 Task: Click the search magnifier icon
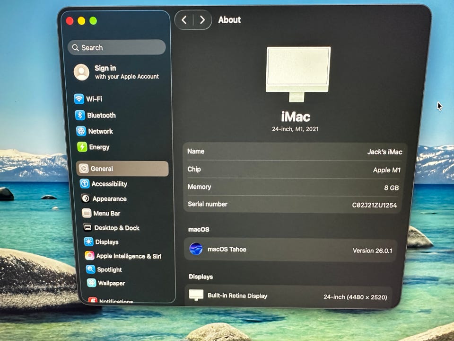(76, 47)
